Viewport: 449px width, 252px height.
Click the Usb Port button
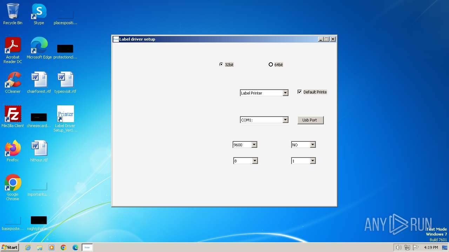click(x=310, y=120)
